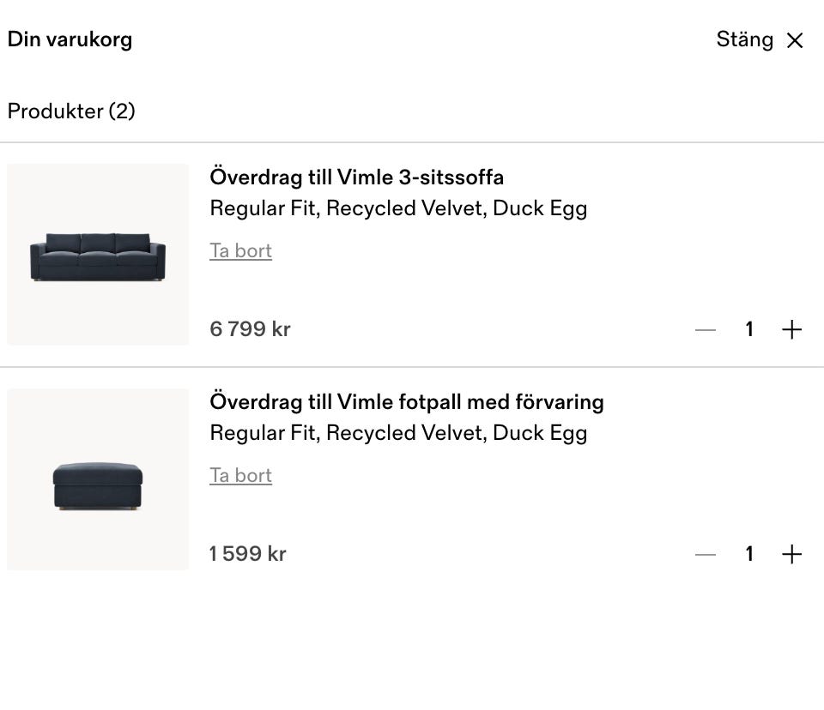
Task: Select the quantity number for the 3-sitssoffa
Action: (x=749, y=329)
